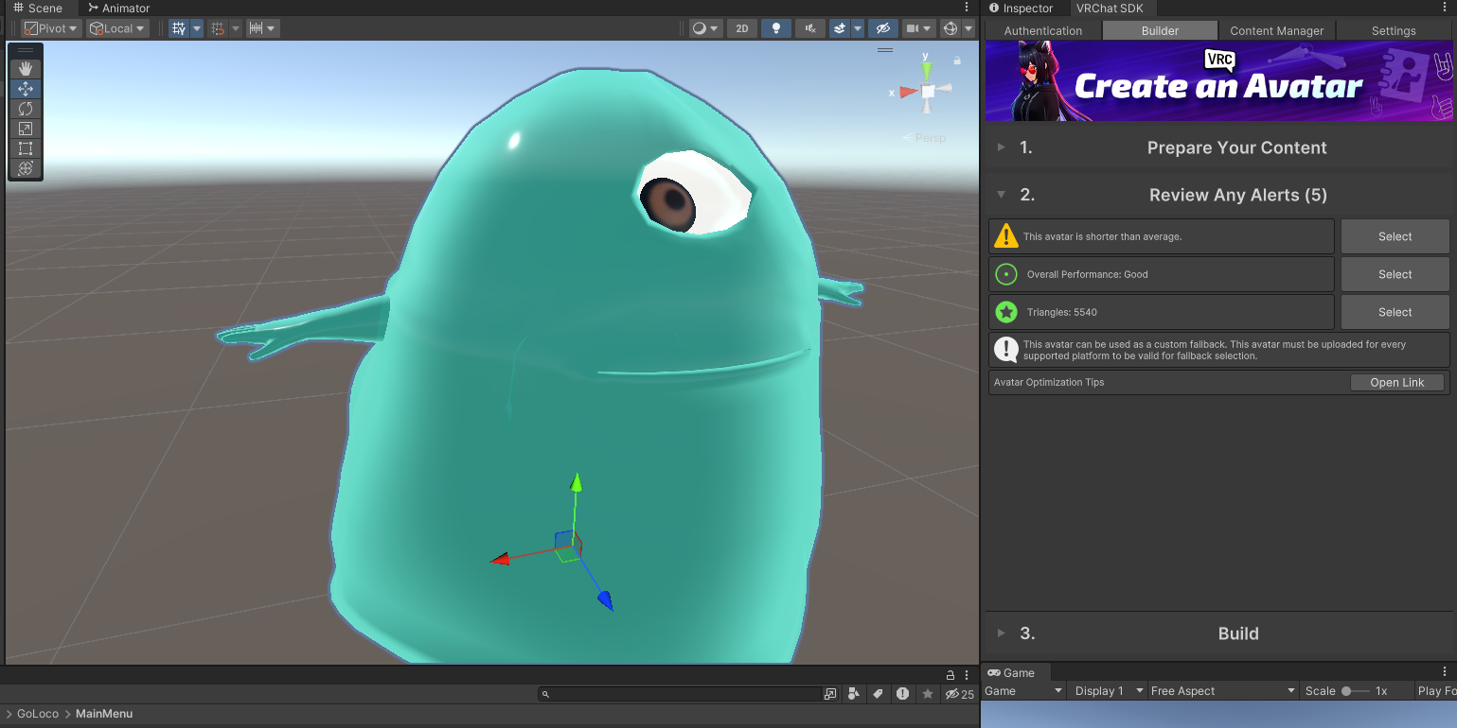Image resolution: width=1457 pixels, height=728 pixels.
Task: Mute scene audio toggle
Action: [x=809, y=28]
